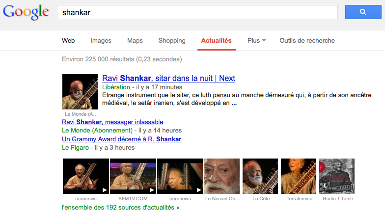Play the BFMTV.COM video thumbnail
The height and width of the screenshot is (213, 385).
(x=133, y=176)
